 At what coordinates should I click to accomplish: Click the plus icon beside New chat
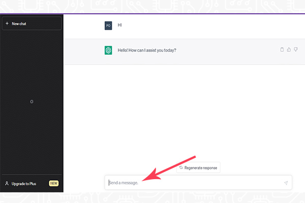7,23
